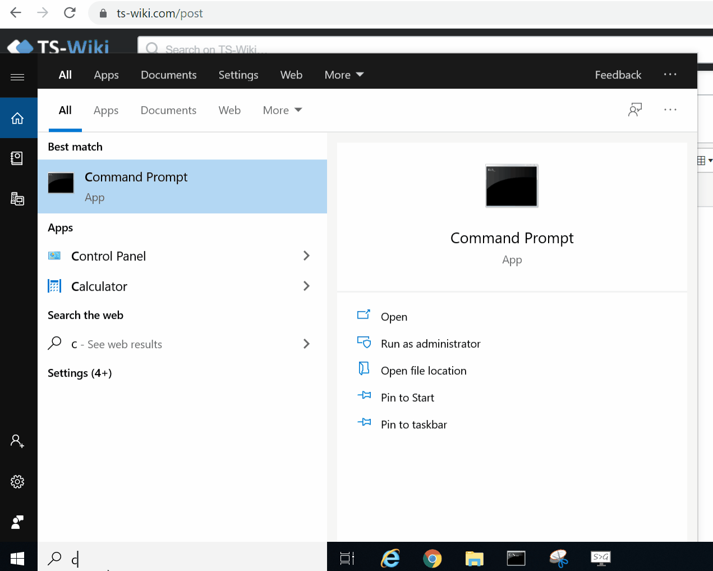Open the hamburger menu in left sidebar
The width and height of the screenshot is (713, 571).
(x=17, y=77)
